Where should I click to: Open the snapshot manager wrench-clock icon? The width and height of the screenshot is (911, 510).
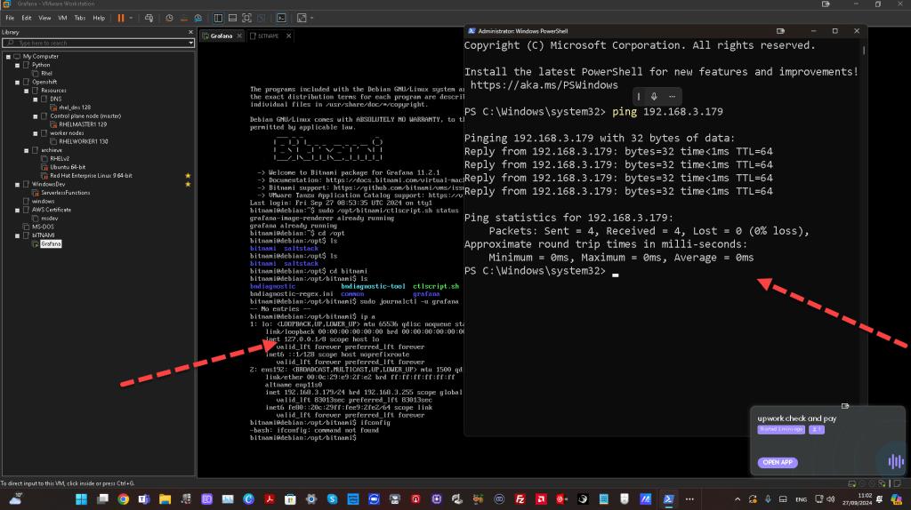click(198, 18)
